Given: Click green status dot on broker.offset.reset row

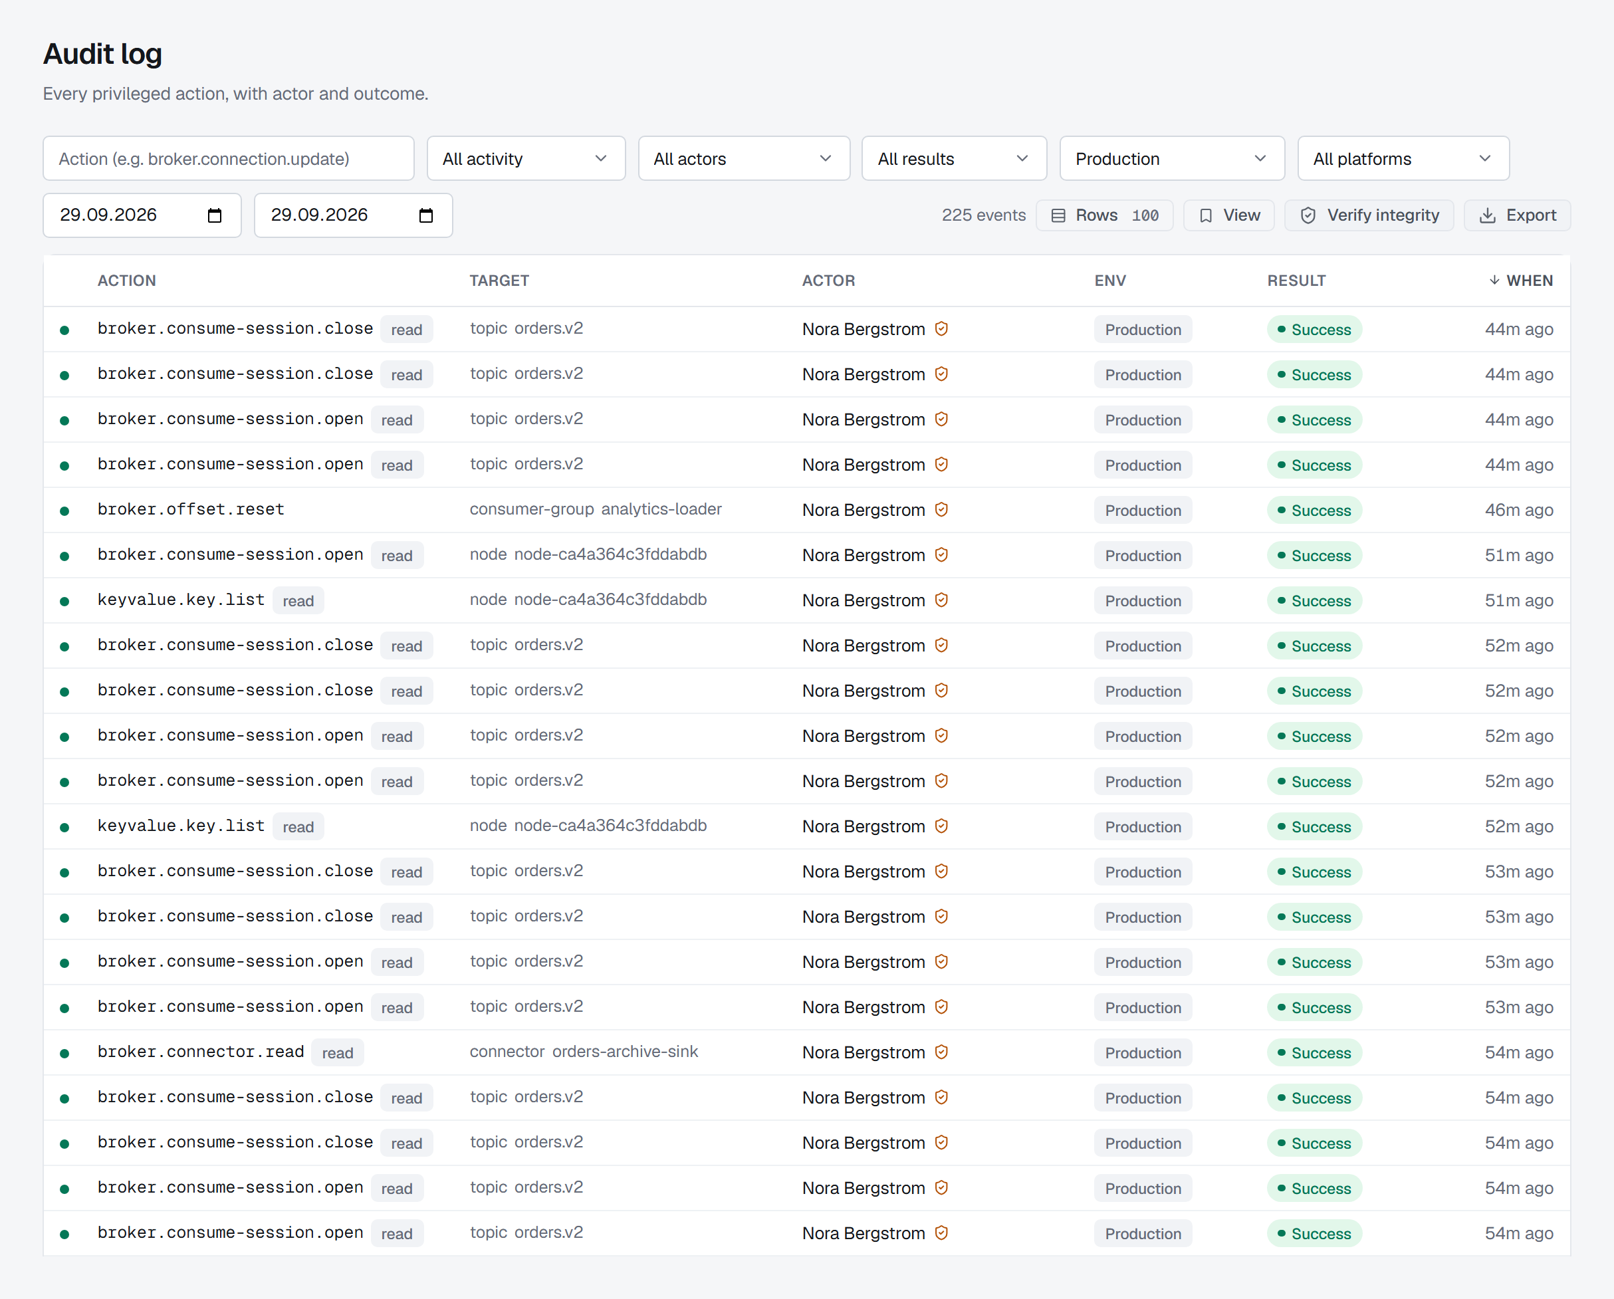Looking at the screenshot, I should pyautogui.click(x=64, y=511).
